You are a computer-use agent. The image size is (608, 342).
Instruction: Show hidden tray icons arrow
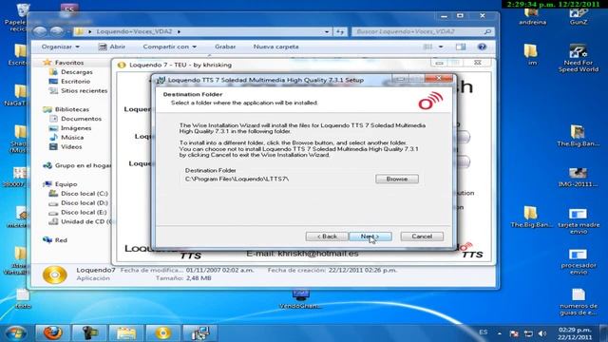tap(500, 333)
